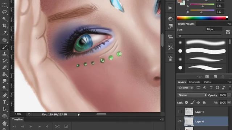Select the Clone Stamp tool
Screen dimensions: 232x130
point(4,54)
